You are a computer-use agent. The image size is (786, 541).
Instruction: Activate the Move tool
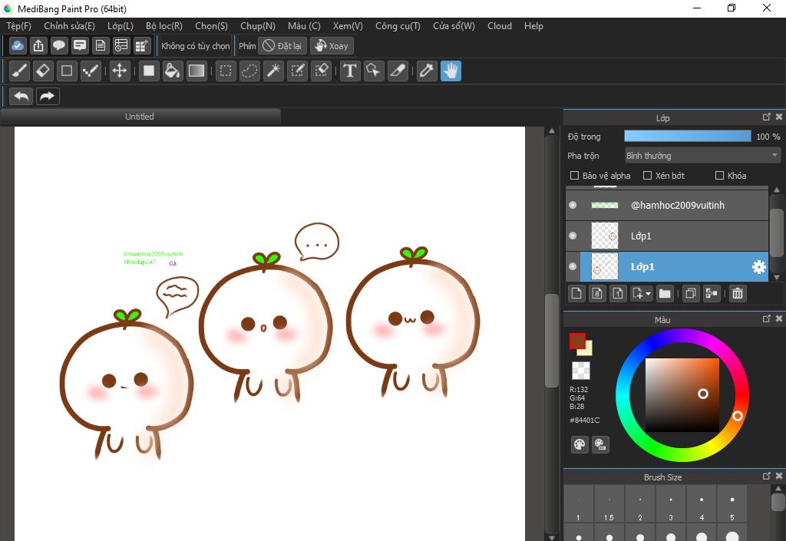pos(119,71)
